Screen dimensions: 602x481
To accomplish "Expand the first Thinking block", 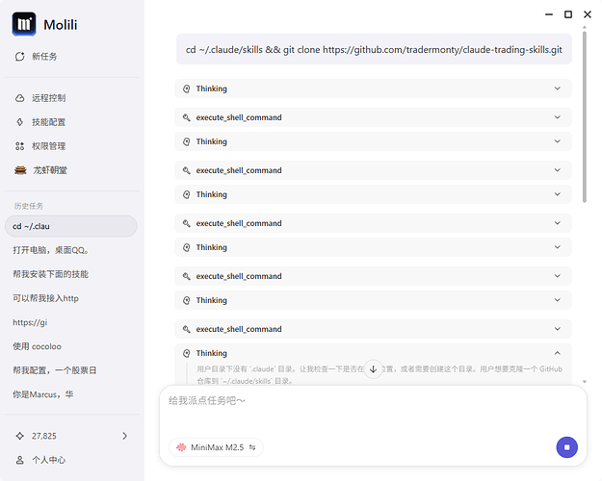I will [x=373, y=89].
